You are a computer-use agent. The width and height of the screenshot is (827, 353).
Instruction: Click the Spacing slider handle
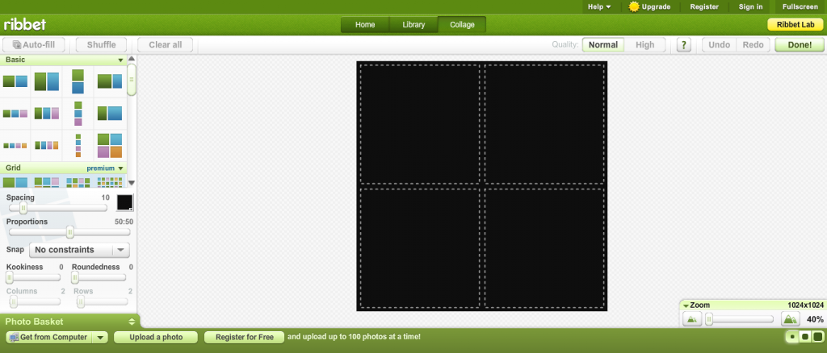pyautogui.click(x=23, y=208)
